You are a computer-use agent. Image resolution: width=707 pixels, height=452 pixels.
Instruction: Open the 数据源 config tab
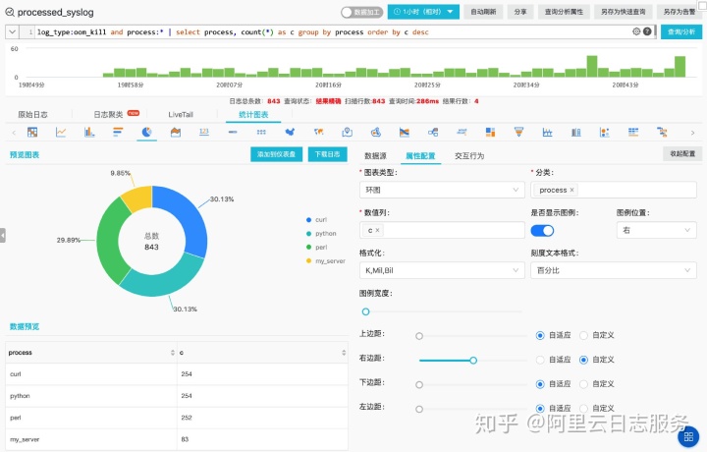click(375, 155)
